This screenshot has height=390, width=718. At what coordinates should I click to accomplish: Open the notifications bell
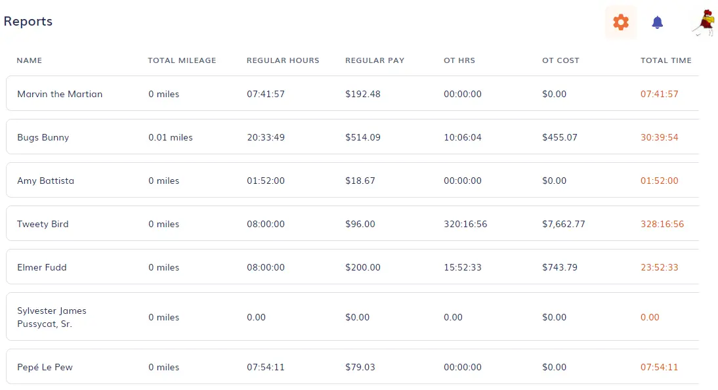(x=658, y=22)
